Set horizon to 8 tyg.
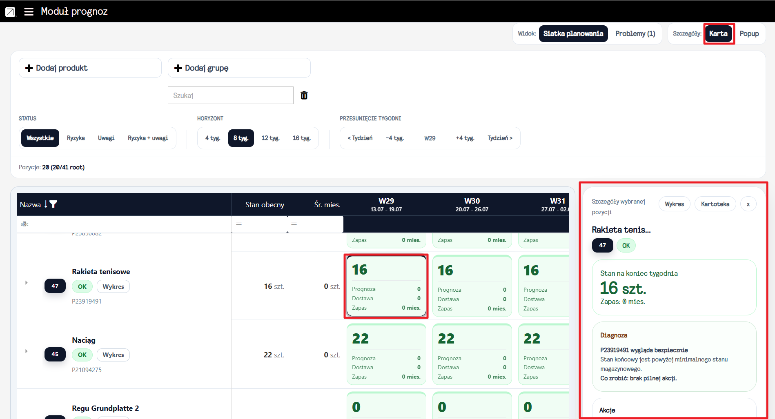 pyautogui.click(x=241, y=138)
